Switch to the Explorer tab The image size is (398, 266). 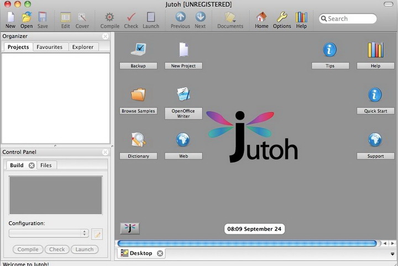(x=83, y=47)
